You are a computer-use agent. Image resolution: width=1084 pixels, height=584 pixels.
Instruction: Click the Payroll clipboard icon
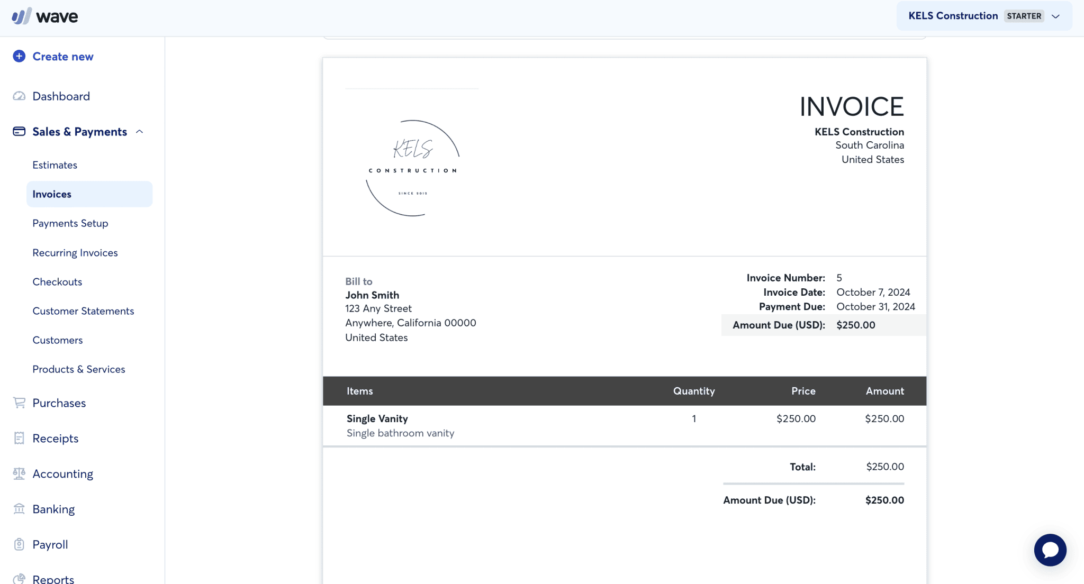pos(19,544)
